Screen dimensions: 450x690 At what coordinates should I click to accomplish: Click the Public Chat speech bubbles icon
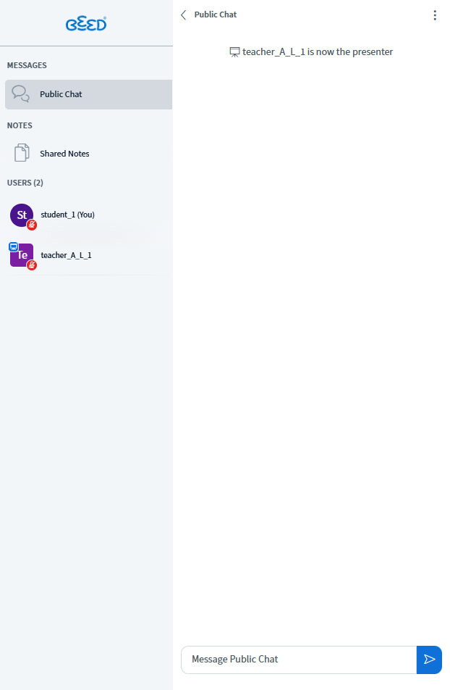[20, 93]
